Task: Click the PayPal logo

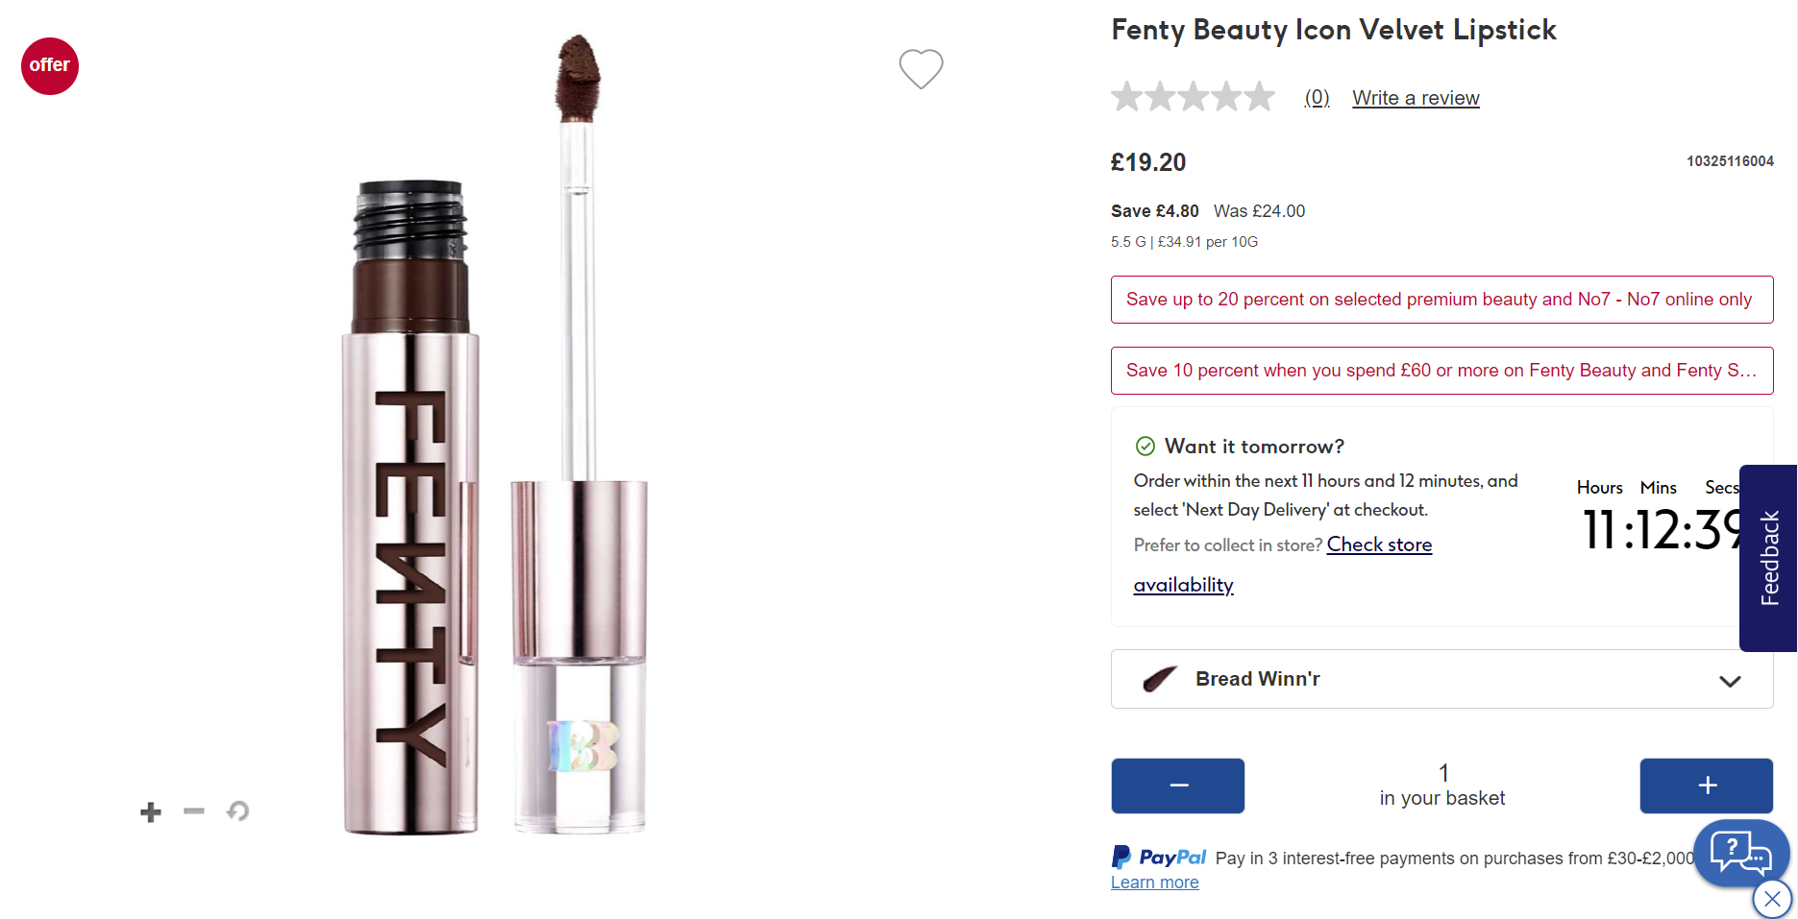Action: point(1158,857)
